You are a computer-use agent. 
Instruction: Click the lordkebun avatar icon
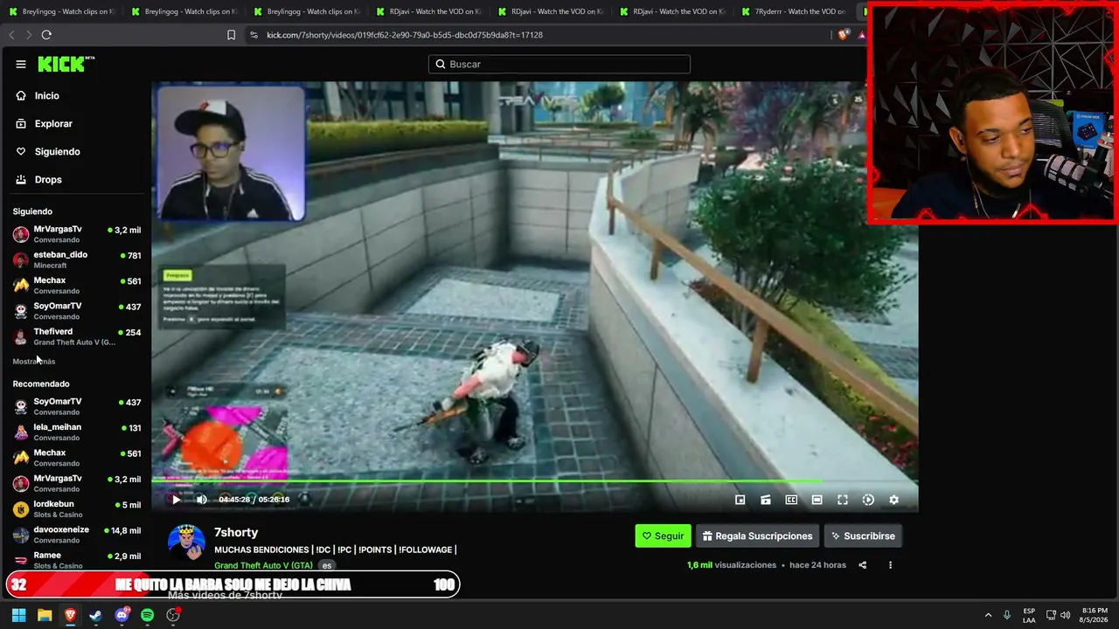point(21,509)
